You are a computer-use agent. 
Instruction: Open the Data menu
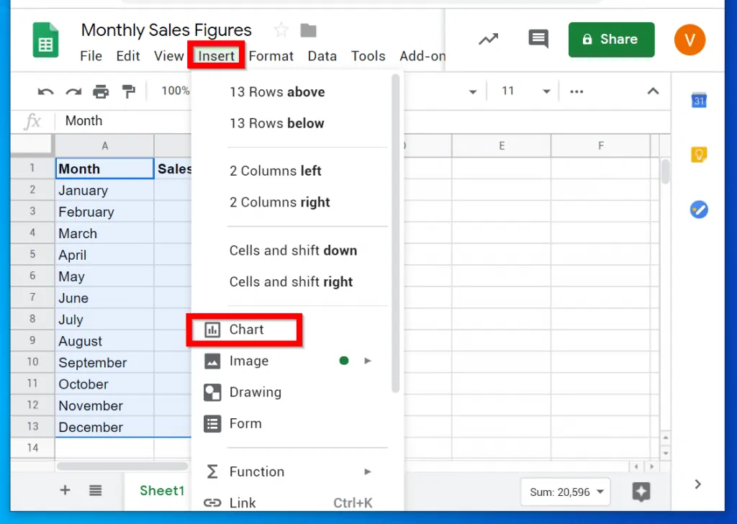pyautogui.click(x=322, y=55)
